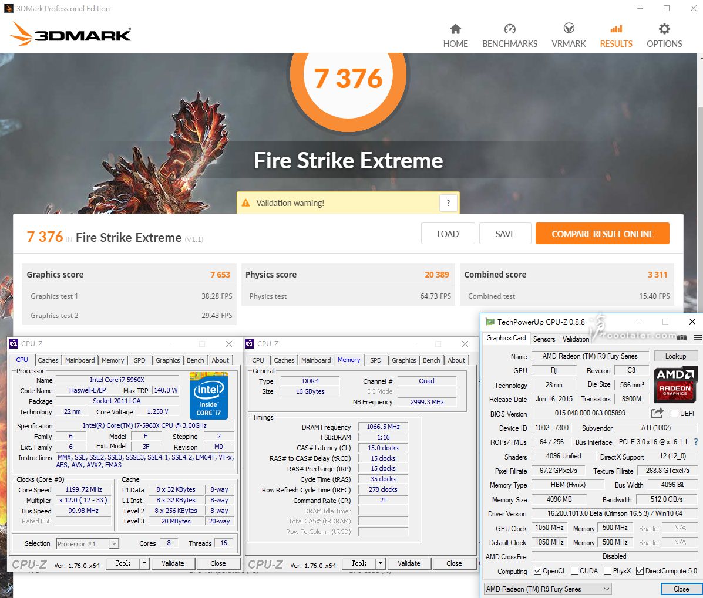This screenshot has height=598, width=703.
Task: Go to the 3DMark HOME section
Action: pos(456,36)
